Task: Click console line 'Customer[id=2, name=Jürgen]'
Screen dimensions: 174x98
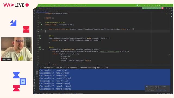Action: click(x=54, y=73)
